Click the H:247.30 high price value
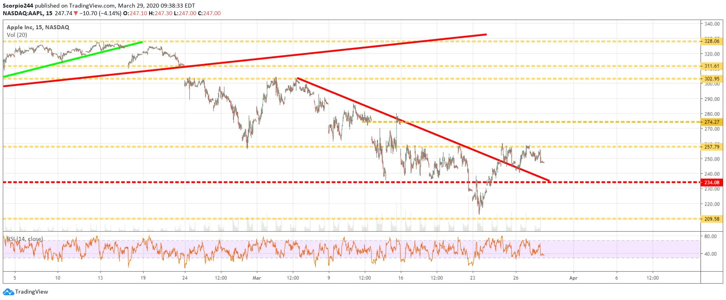The height and width of the screenshot is (300, 726). click(x=160, y=13)
